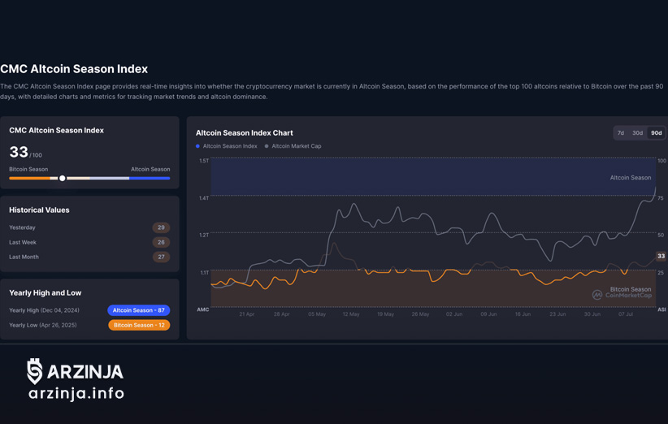Click the Yearly Low (Apr 26, 2025) label
Screen dimensions: 668x424
(x=43, y=325)
